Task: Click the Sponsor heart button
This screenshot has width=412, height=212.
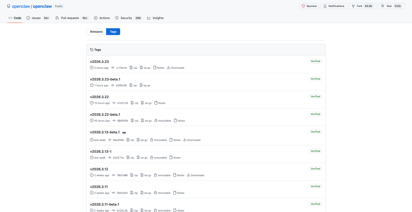Action: pyautogui.click(x=309, y=6)
